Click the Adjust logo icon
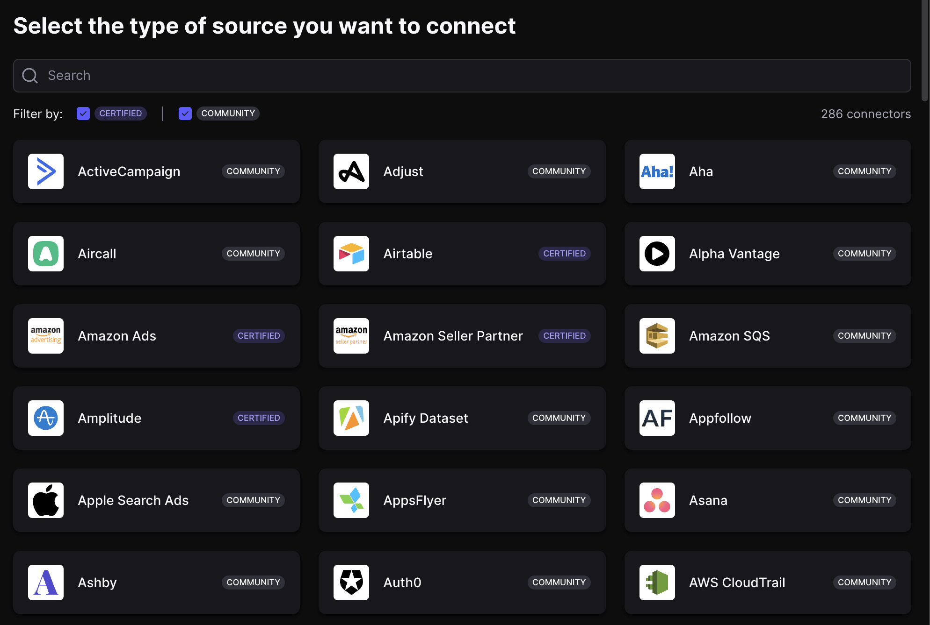 351,171
